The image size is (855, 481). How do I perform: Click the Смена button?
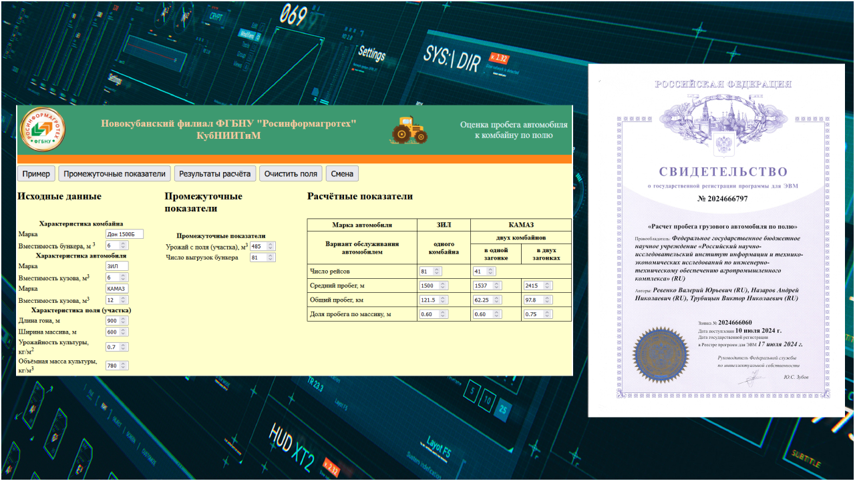pyautogui.click(x=342, y=173)
